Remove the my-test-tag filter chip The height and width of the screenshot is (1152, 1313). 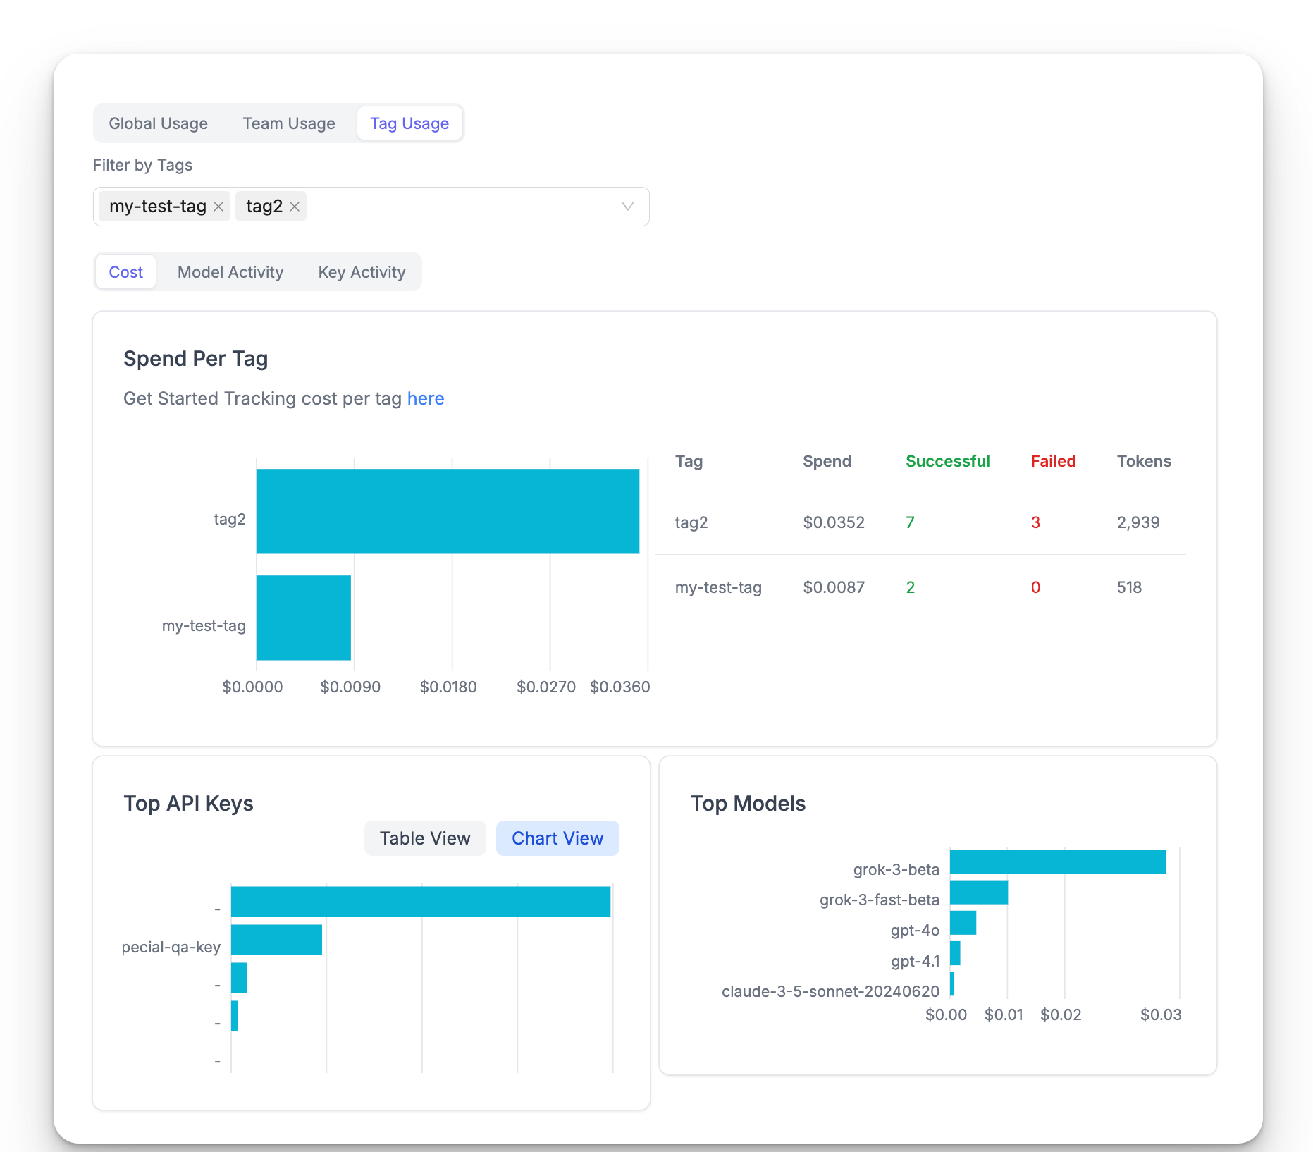pyautogui.click(x=218, y=207)
